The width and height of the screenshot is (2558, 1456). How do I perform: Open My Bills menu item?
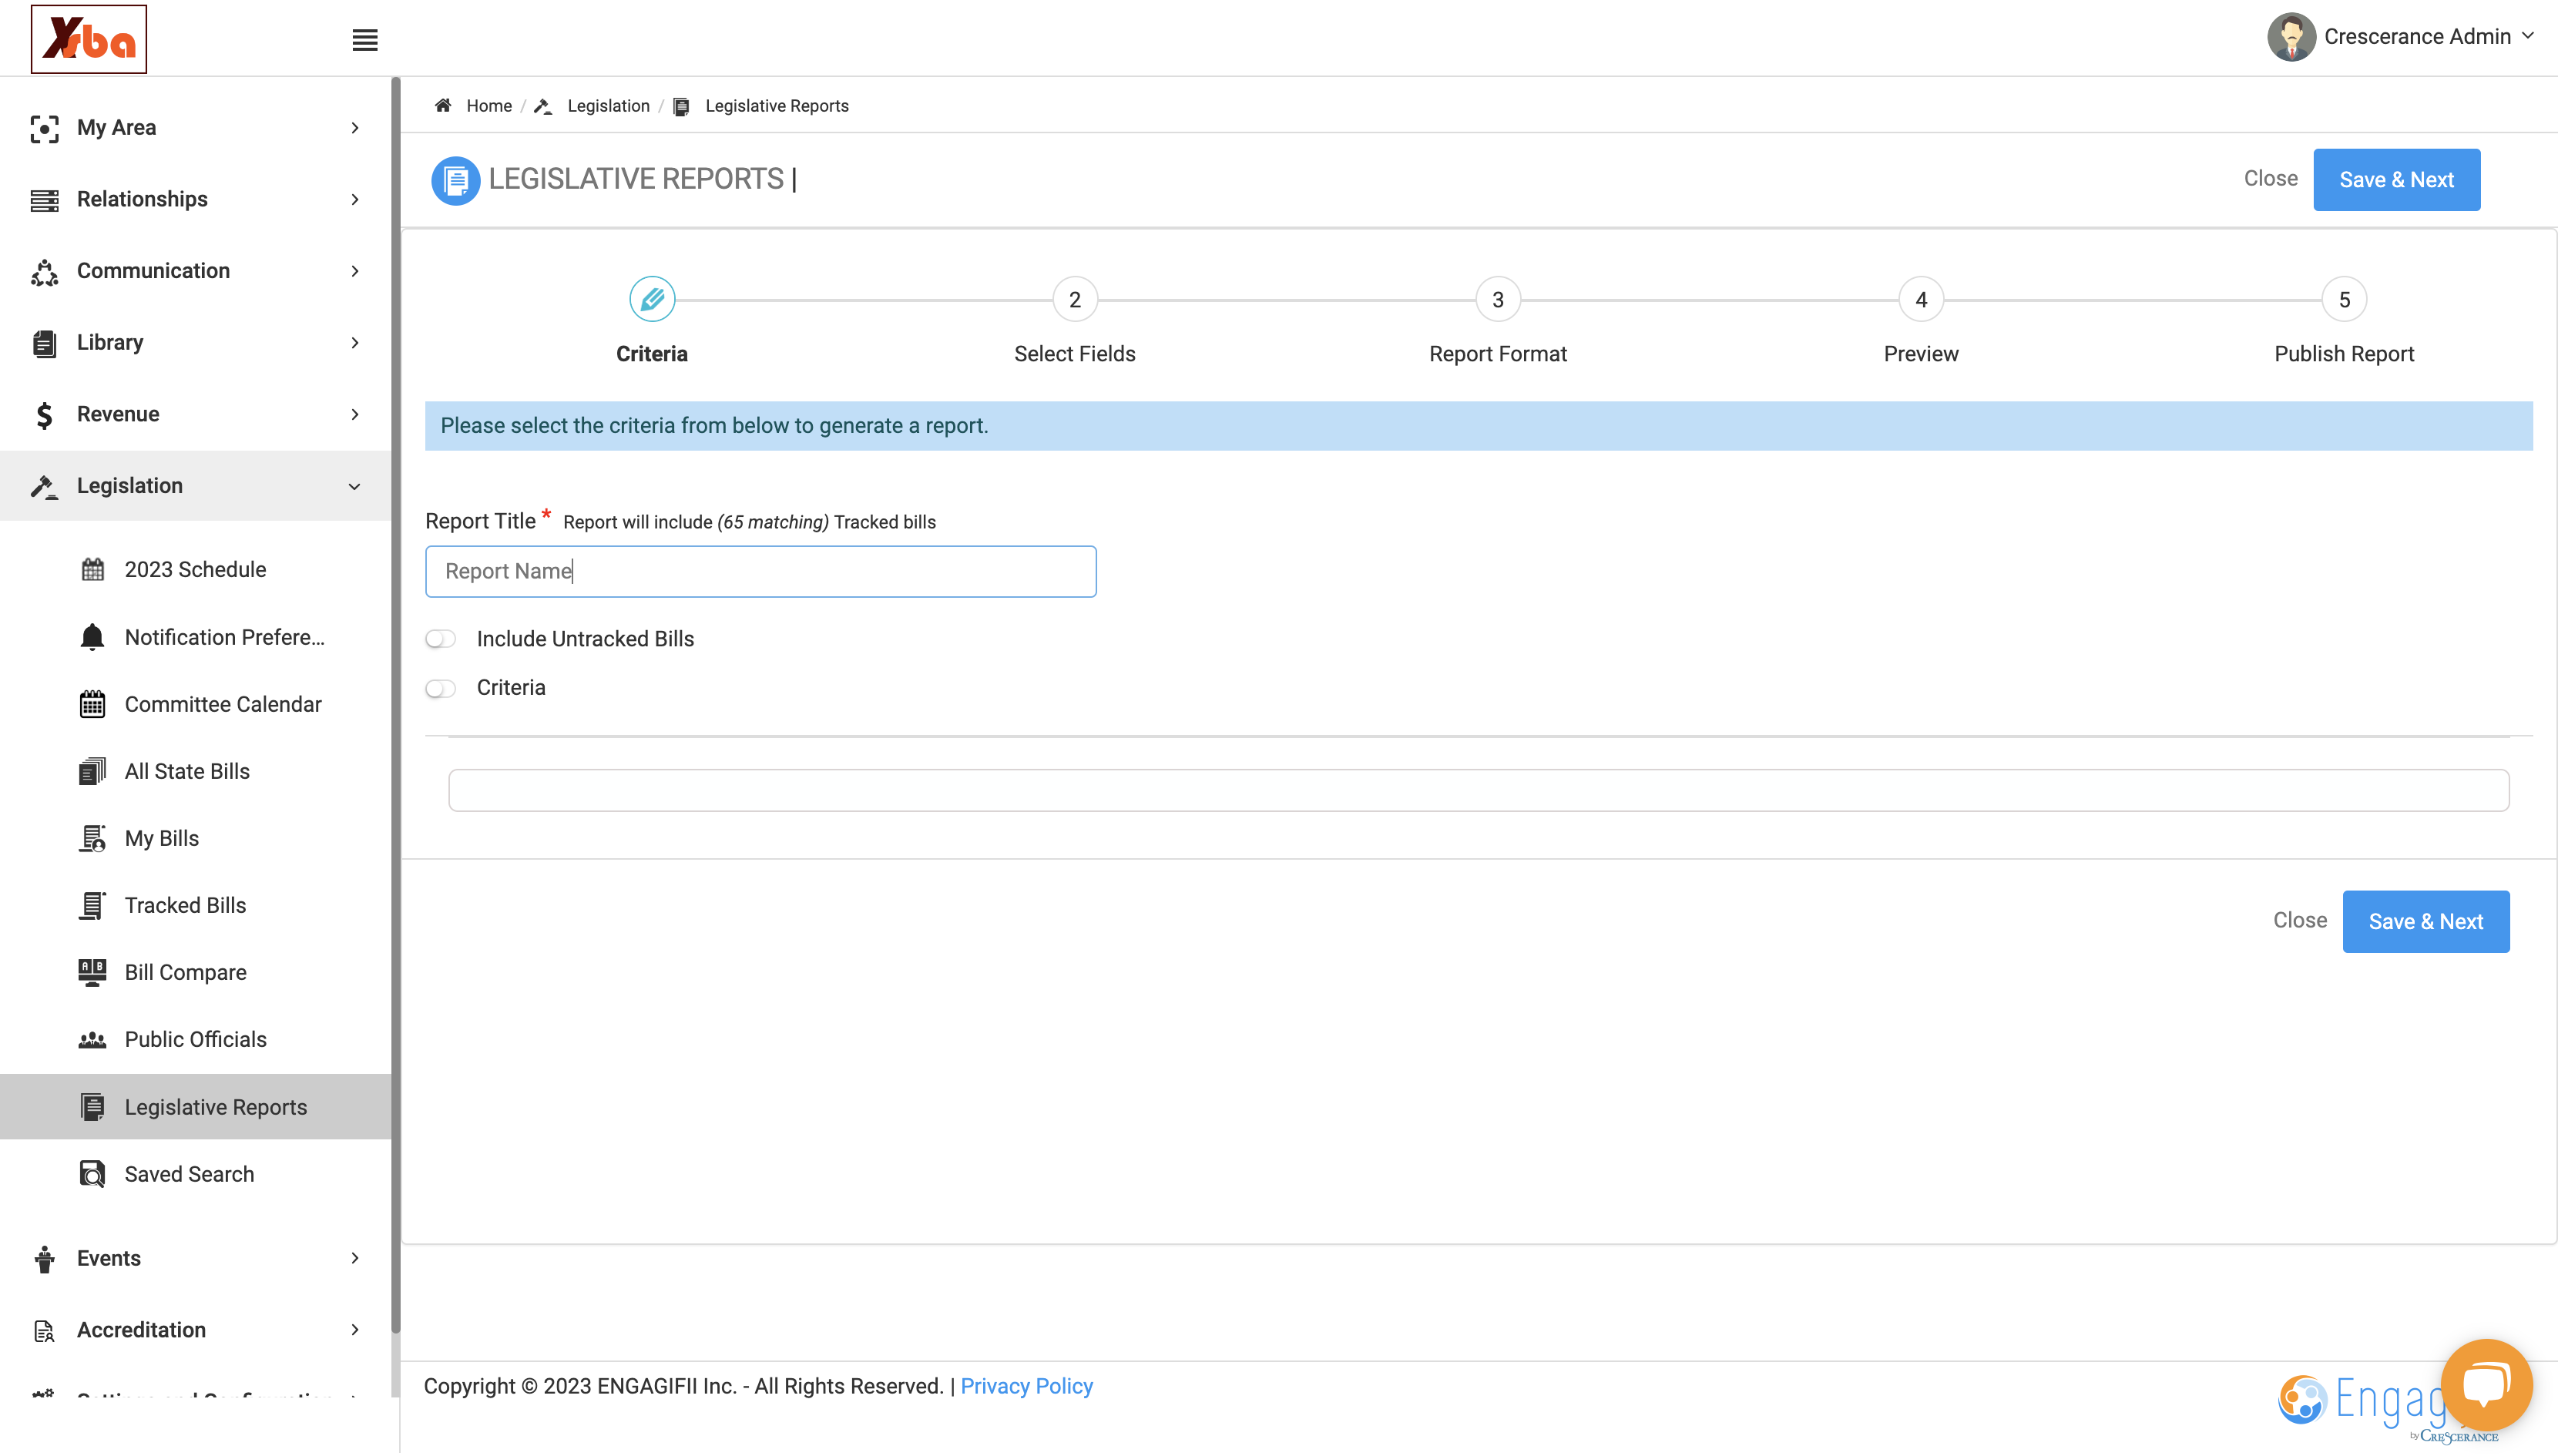pos(162,838)
